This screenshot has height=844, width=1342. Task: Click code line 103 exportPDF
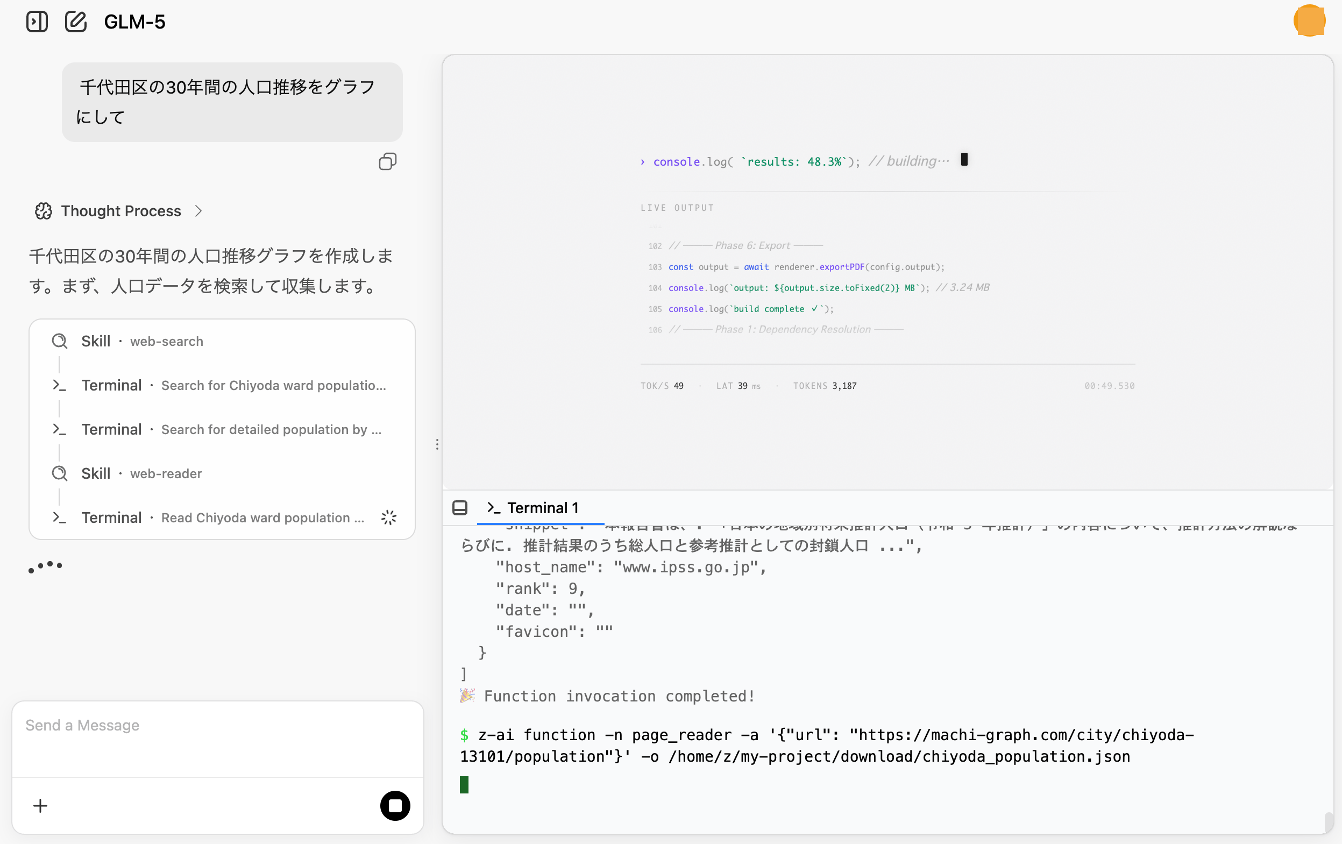coord(797,267)
